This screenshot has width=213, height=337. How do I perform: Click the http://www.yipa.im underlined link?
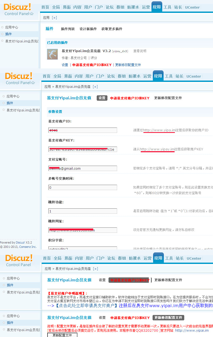pyautogui.click(x=159, y=130)
